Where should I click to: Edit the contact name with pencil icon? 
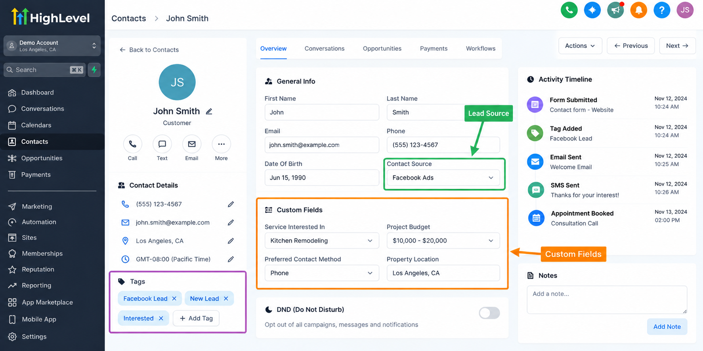pos(209,112)
